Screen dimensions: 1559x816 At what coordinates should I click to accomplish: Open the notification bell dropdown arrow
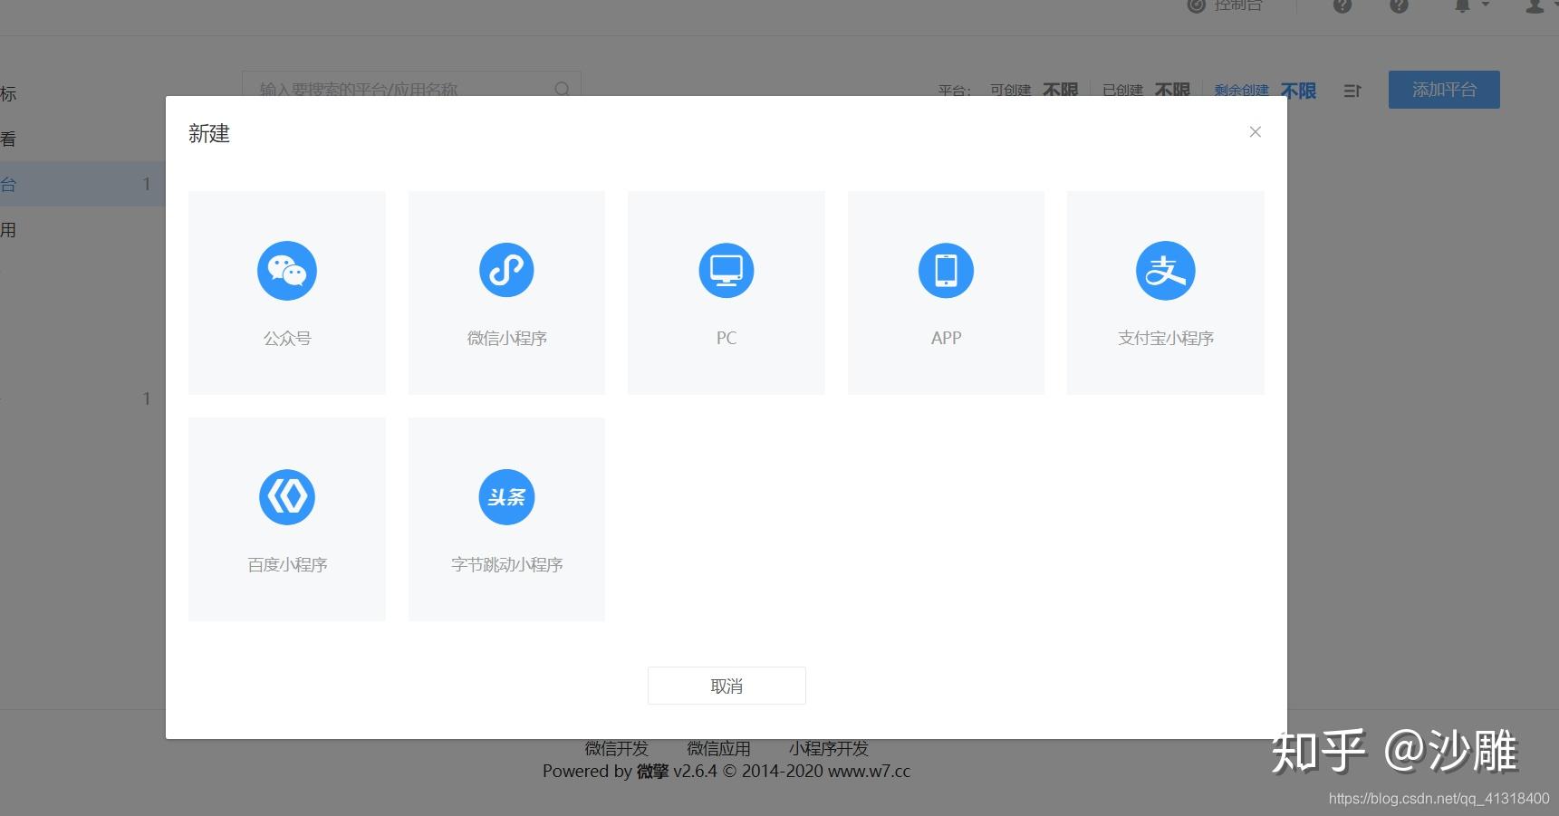click(x=1486, y=5)
